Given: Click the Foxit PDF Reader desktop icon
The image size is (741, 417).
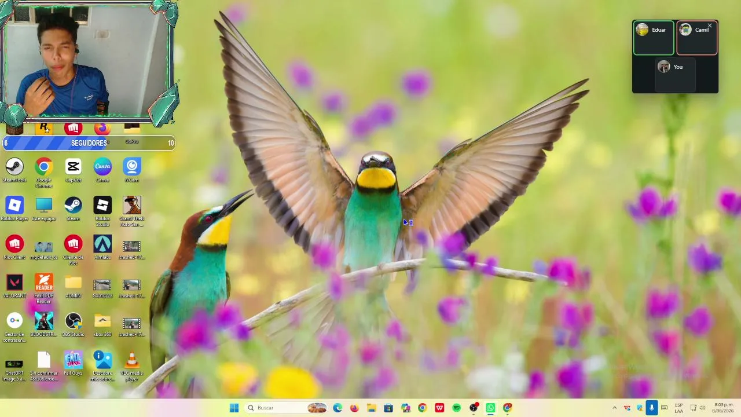Looking at the screenshot, I should (44, 289).
